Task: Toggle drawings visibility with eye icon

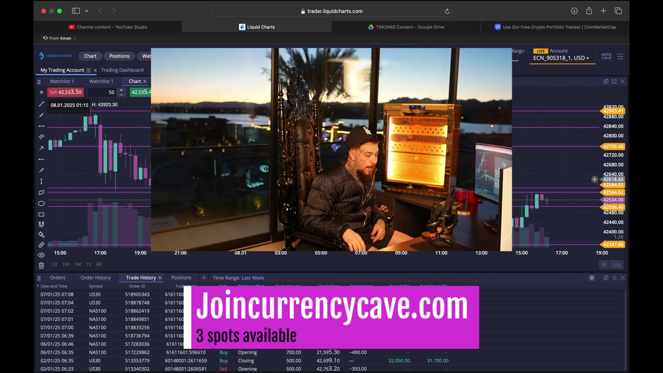Action: (41, 255)
